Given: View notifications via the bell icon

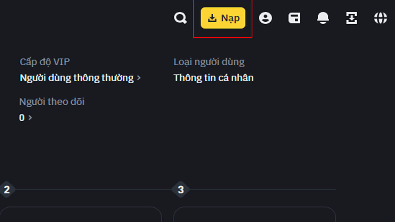Looking at the screenshot, I should (x=323, y=18).
